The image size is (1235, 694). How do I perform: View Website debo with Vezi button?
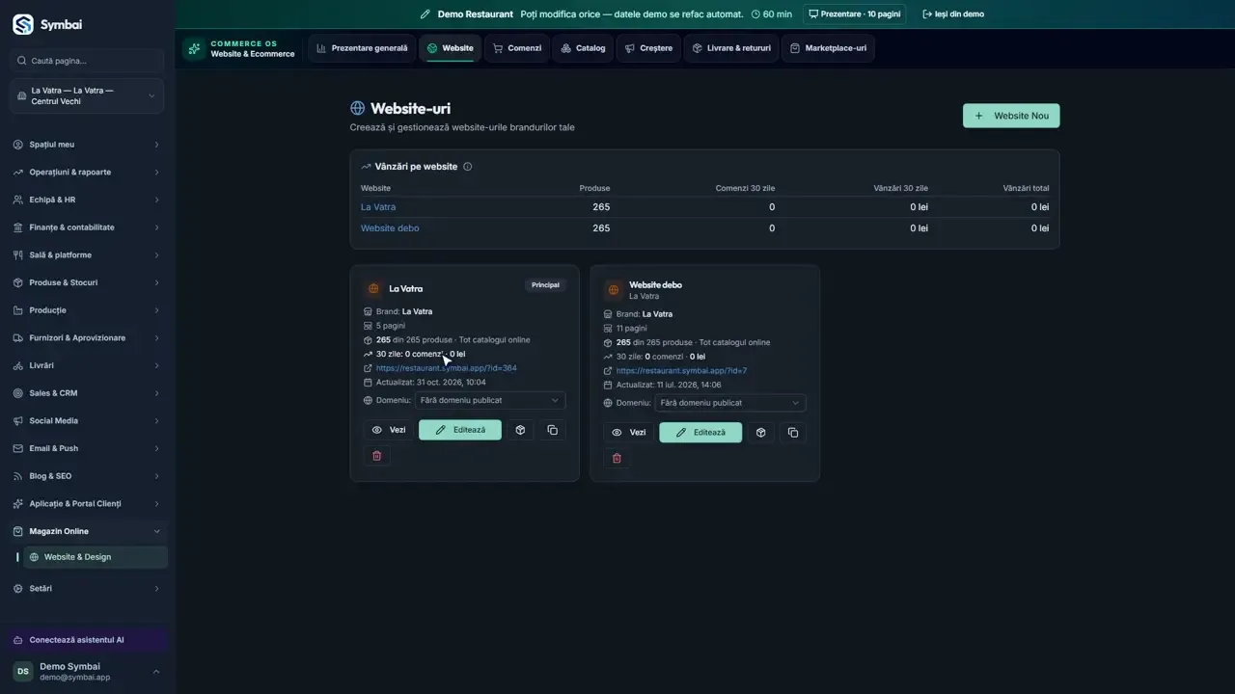[629, 433]
